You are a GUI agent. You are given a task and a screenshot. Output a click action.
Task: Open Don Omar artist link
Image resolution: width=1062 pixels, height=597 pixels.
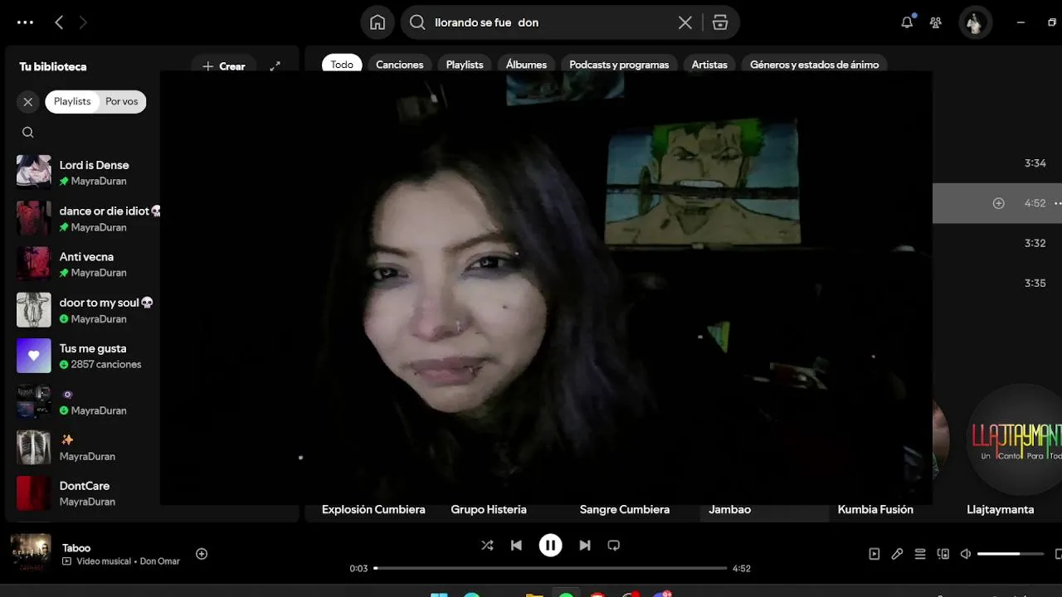[x=160, y=561]
